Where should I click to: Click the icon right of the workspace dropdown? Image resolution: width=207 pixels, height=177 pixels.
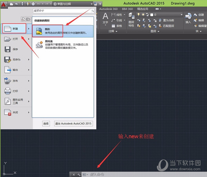click(96, 4)
